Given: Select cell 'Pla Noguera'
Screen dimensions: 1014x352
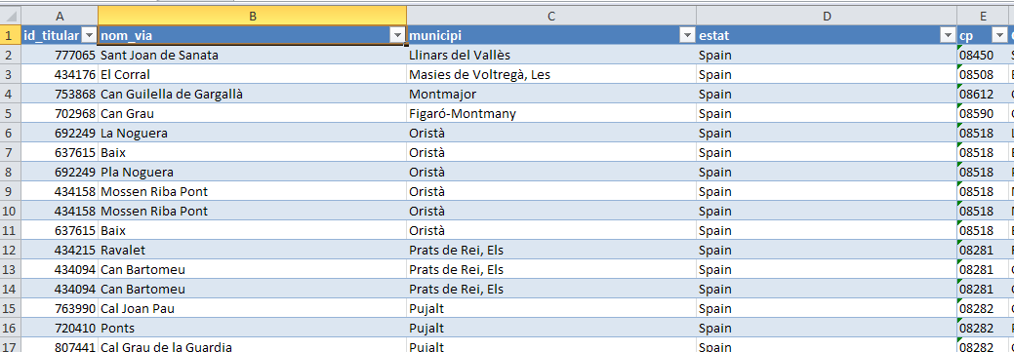Looking at the screenshot, I should tap(252, 172).
